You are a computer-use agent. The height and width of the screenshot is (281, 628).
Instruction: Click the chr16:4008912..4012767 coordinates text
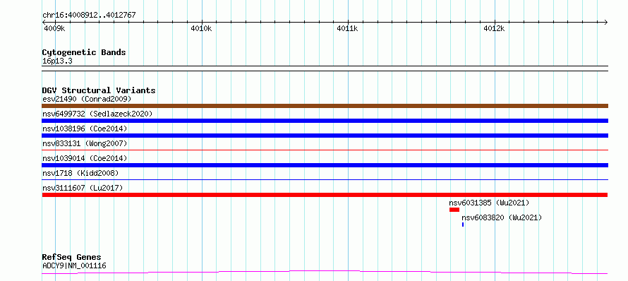tap(89, 15)
